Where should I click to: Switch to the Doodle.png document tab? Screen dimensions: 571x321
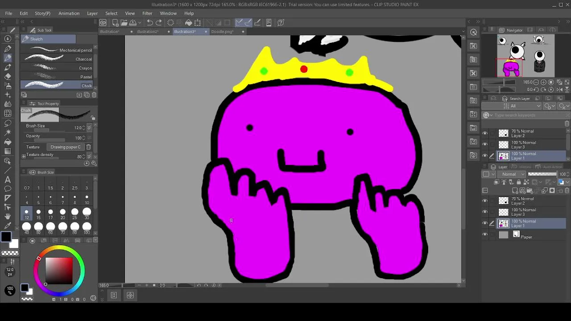222,32
